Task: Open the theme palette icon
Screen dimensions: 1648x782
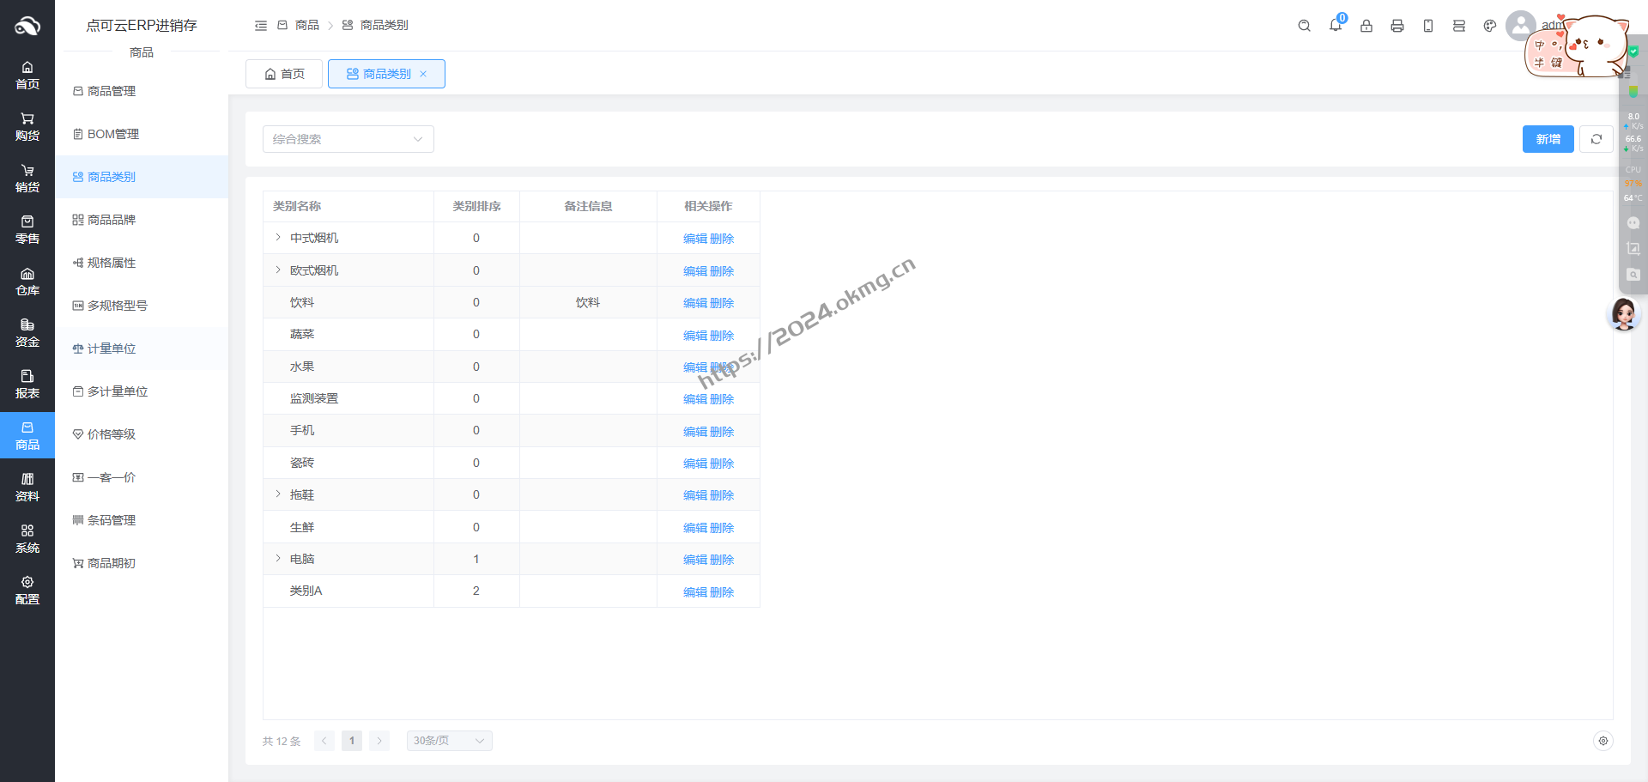Action: (x=1489, y=26)
